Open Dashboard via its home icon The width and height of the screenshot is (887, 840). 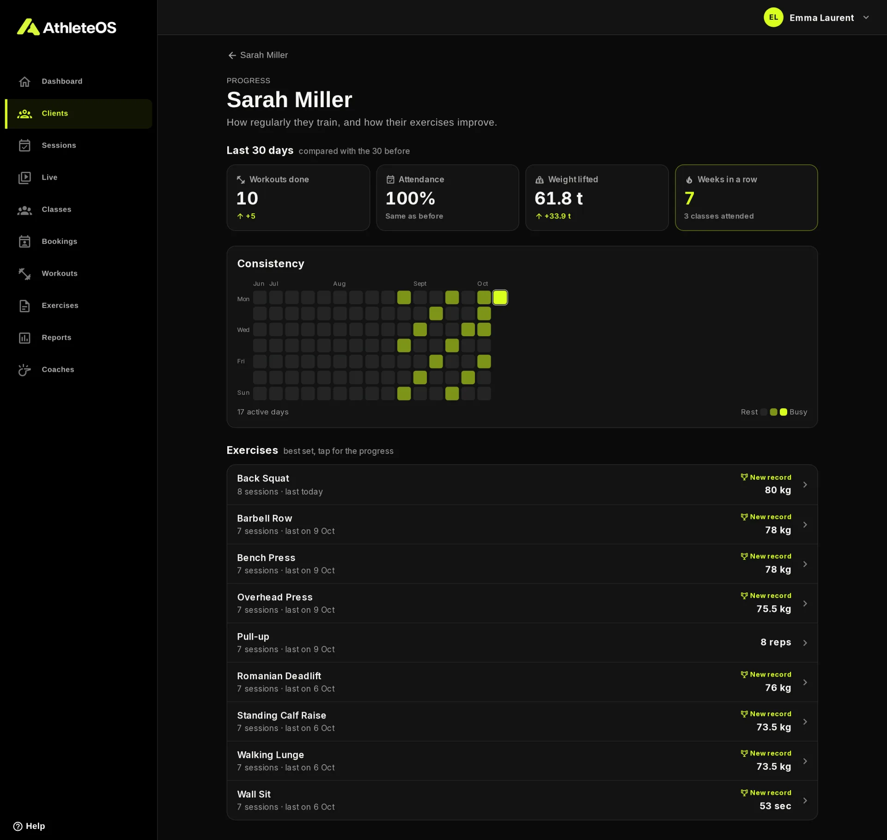click(24, 82)
